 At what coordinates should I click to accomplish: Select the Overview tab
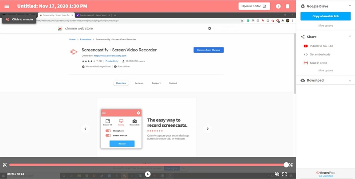pos(121,83)
